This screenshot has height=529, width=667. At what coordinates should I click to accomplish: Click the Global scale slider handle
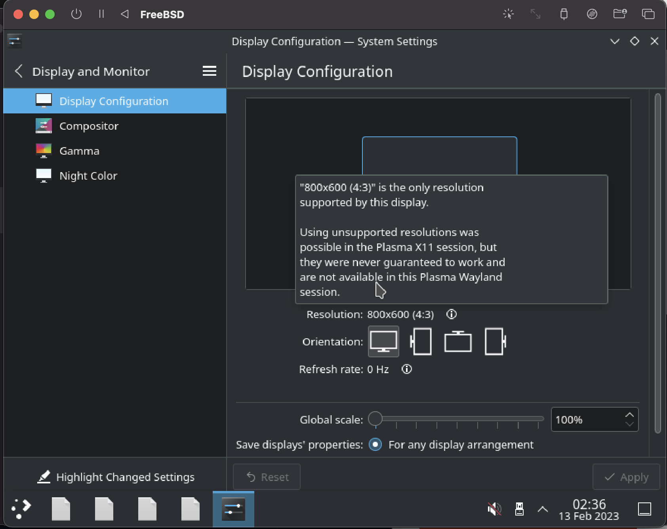(375, 419)
